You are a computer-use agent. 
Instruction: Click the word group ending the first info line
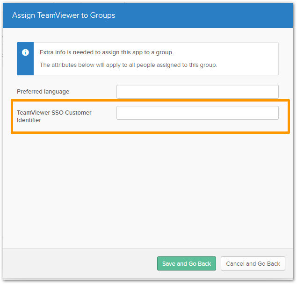(x=165, y=52)
